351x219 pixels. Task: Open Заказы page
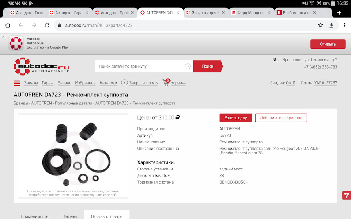coord(31,83)
